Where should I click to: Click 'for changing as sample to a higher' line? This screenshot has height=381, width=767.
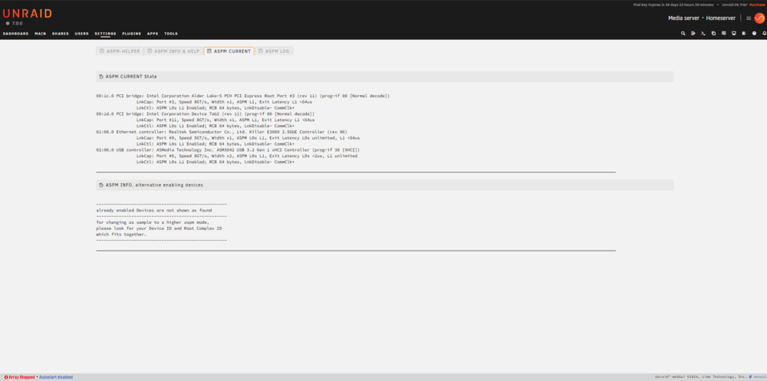click(x=153, y=222)
